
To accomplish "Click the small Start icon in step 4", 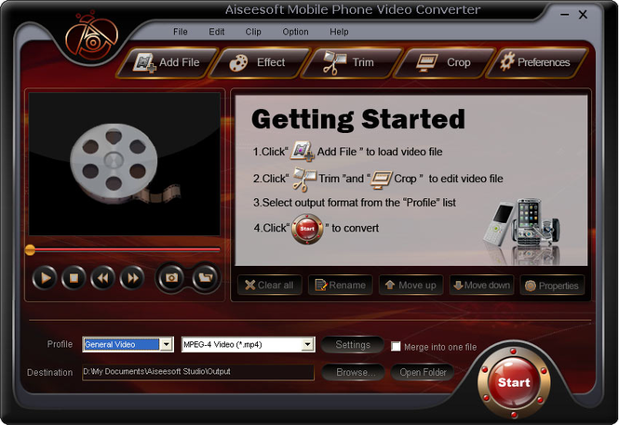I will tap(307, 229).
